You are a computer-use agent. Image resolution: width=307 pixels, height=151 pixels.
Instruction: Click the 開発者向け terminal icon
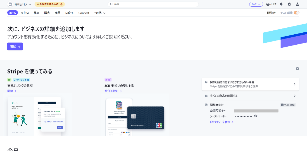(x=206, y=105)
